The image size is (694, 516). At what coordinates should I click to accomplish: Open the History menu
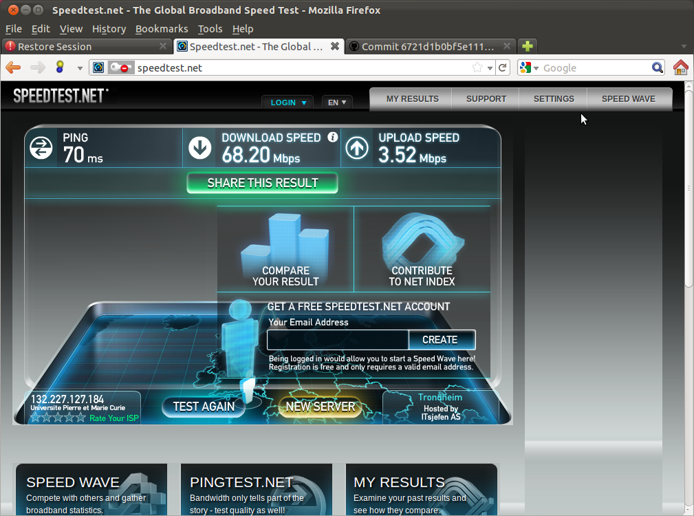[x=109, y=29]
